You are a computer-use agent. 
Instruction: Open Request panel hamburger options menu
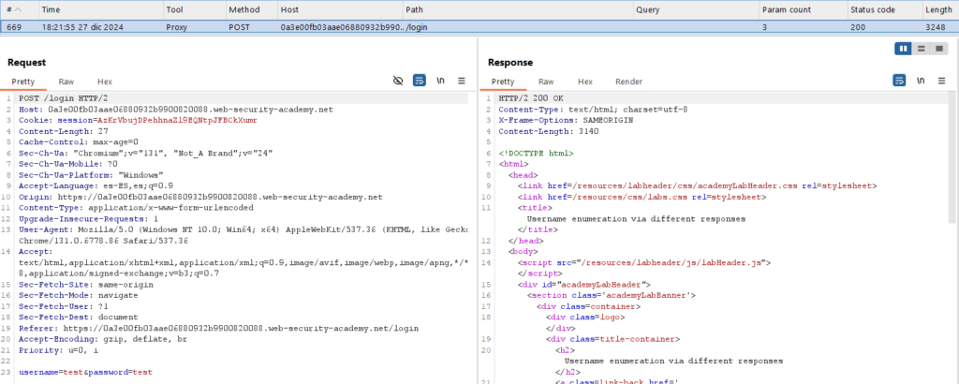[x=462, y=81]
